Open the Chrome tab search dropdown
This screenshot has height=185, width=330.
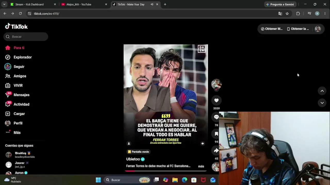[4, 4]
